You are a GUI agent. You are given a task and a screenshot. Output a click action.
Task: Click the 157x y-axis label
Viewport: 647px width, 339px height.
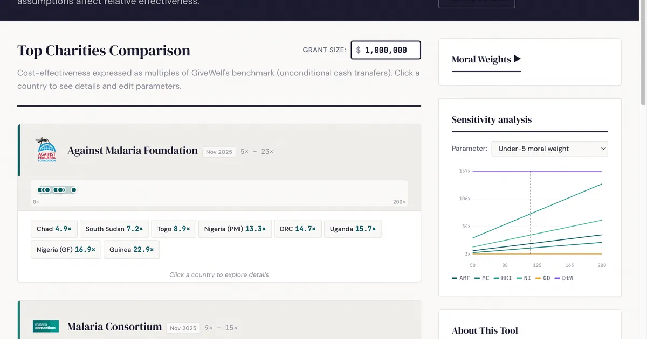(x=465, y=171)
